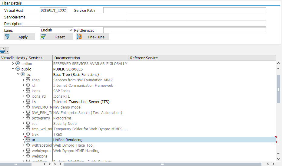This screenshot has height=166, width=282.
Task: Click the public node icon
Action: (x=18, y=69)
